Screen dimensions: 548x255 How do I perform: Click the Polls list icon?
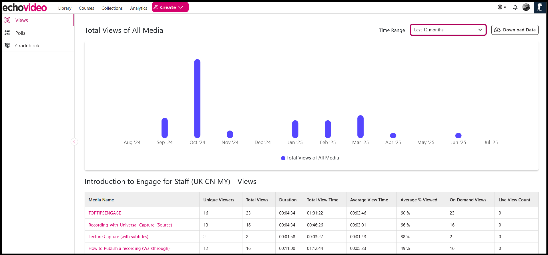pos(7,33)
